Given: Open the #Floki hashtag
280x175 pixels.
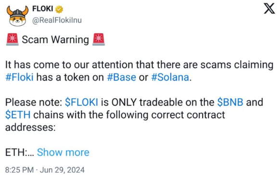Looking at the screenshot, I should coord(19,77).
